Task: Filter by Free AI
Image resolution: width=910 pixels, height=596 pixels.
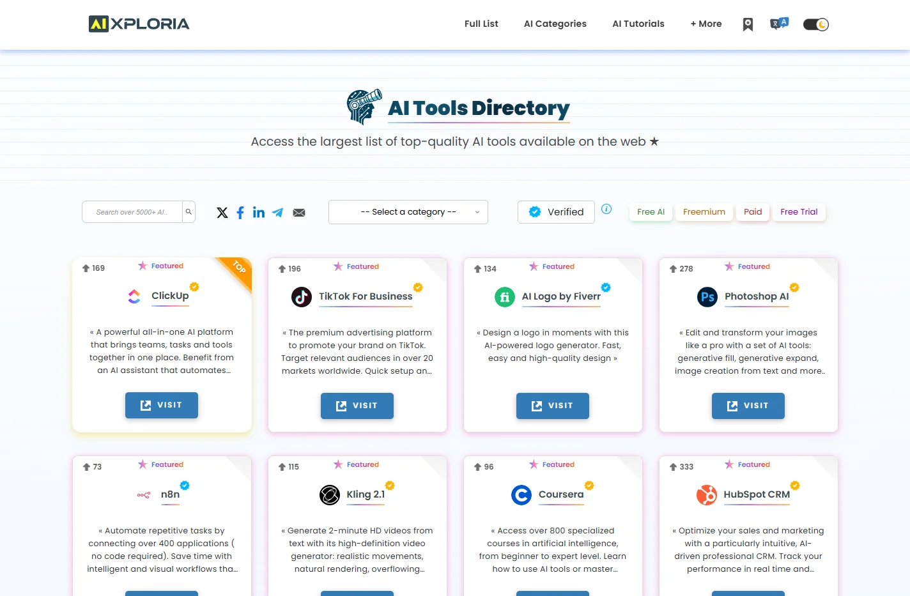Action: tap(651, 212)
